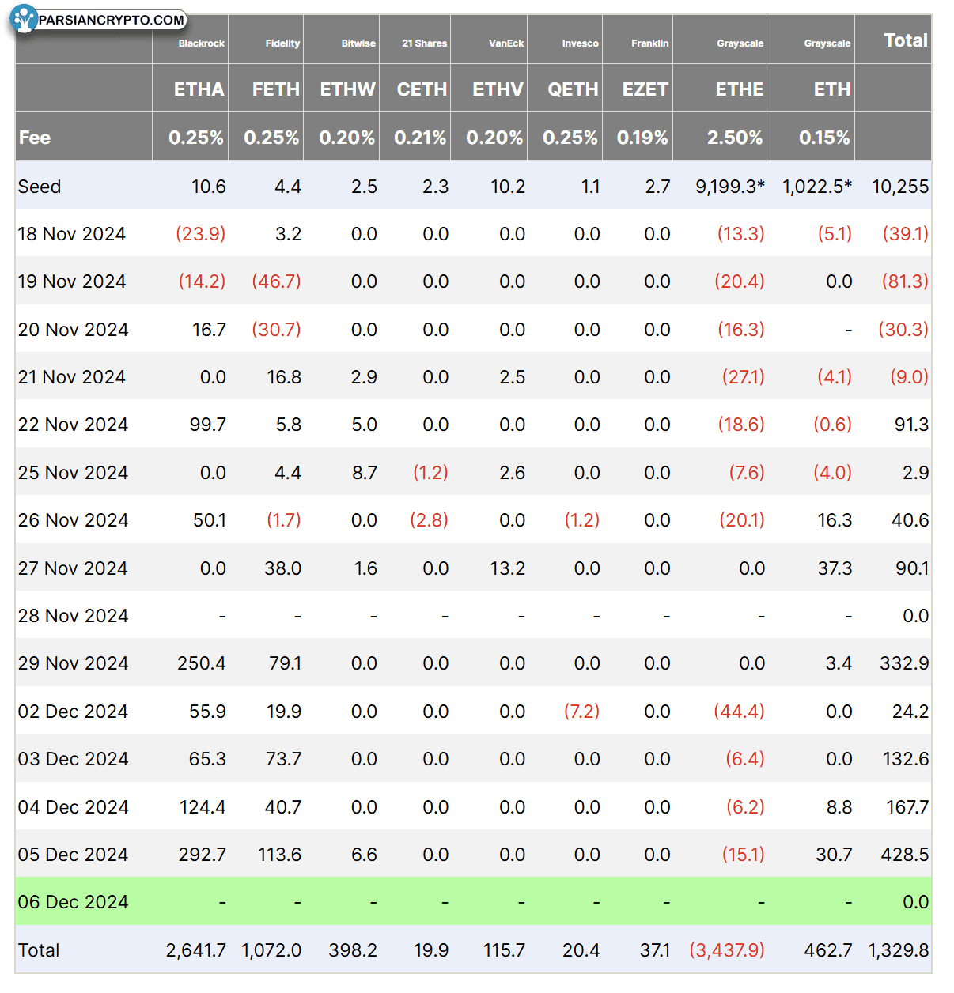The height and width of the screenshot is (993, 954).
Task: Click the 21 Shares issuer label
Action: (x=425, y=43)
